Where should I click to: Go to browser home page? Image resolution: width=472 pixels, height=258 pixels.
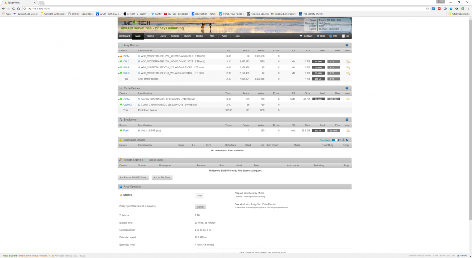point(19,8)
